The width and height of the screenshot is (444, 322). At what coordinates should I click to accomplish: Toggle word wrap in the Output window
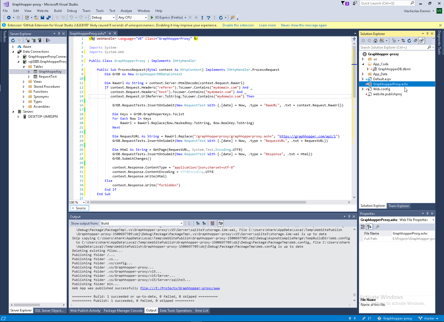pos(221,223)
